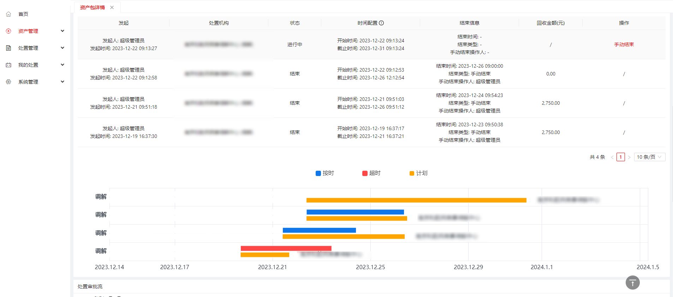Click the 时间配置 info icon

click(x=381, y=23)
